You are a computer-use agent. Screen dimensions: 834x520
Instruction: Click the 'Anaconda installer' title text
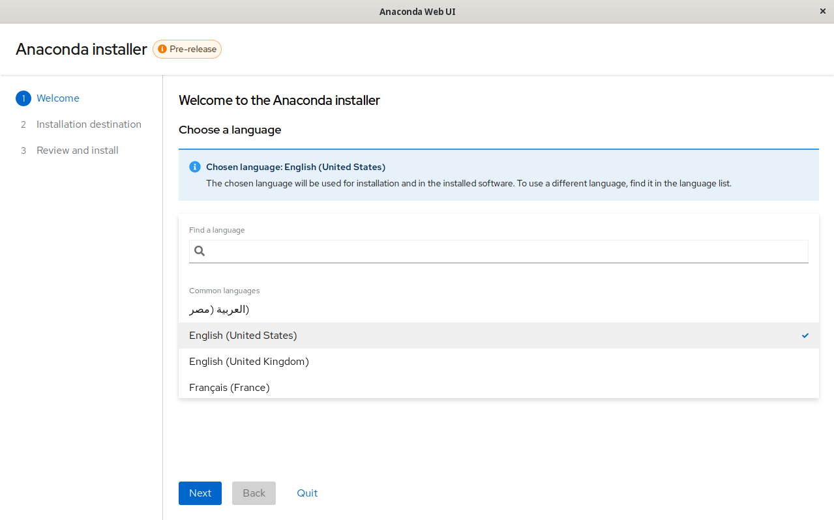point(82,50)
